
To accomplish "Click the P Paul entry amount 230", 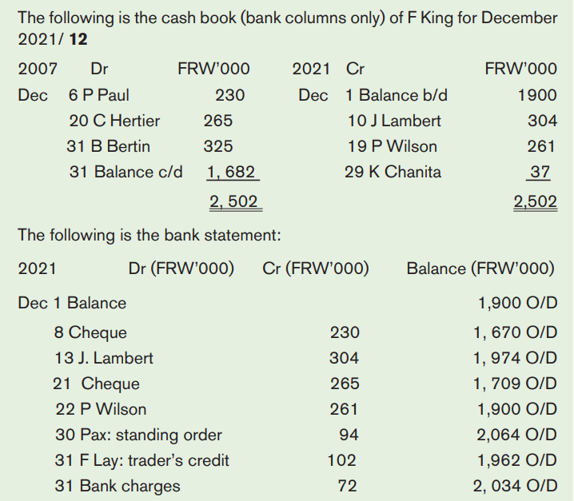I will click(x=229, y=95).
